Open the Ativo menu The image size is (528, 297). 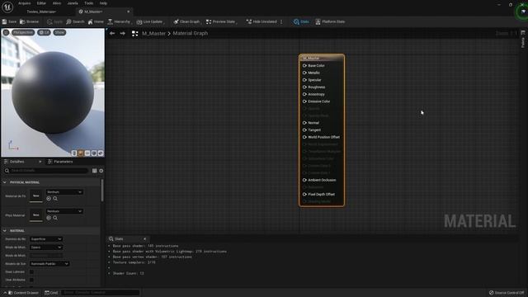tap(57, 3)
